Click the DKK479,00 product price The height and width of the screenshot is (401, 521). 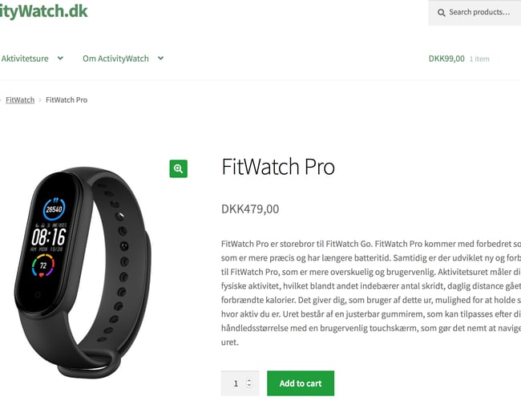[x=250, y=209]
